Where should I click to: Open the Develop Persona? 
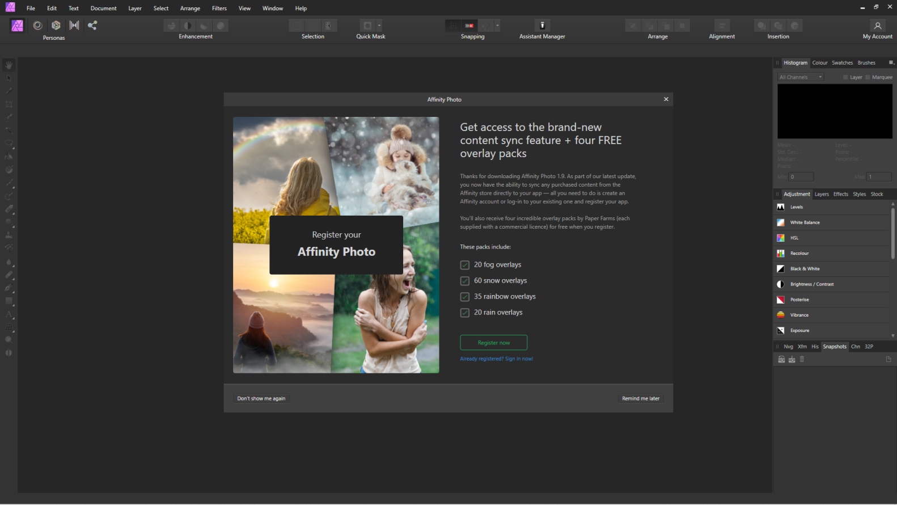(56, 26)
